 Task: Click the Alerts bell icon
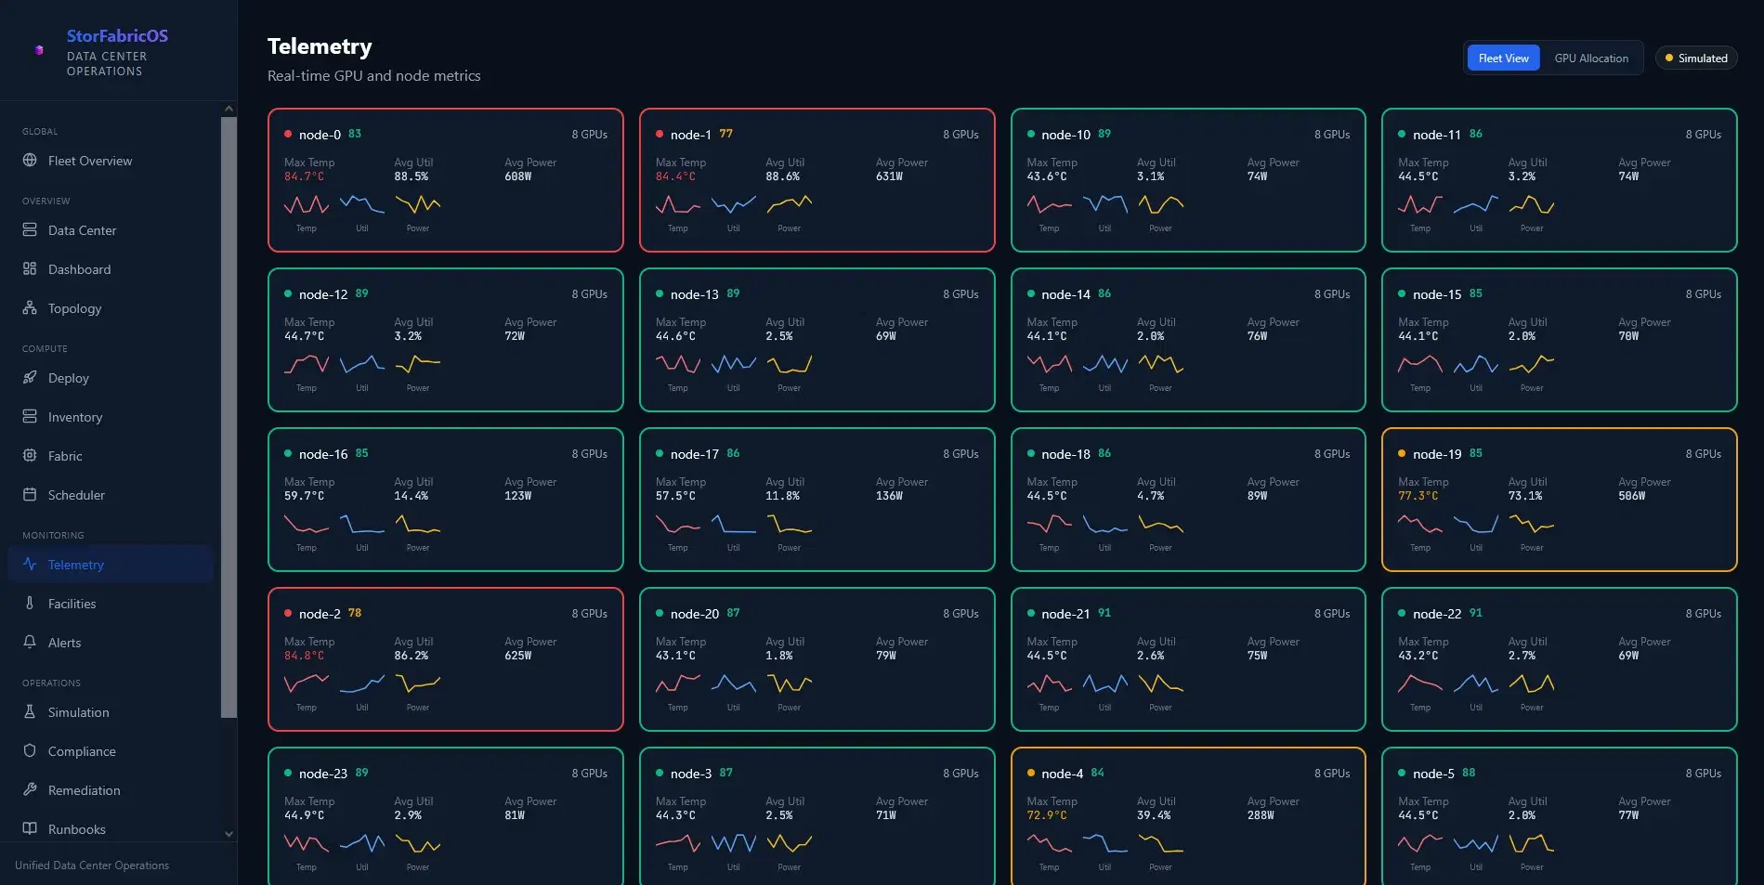pyautogui.click(x=30, y=642)
